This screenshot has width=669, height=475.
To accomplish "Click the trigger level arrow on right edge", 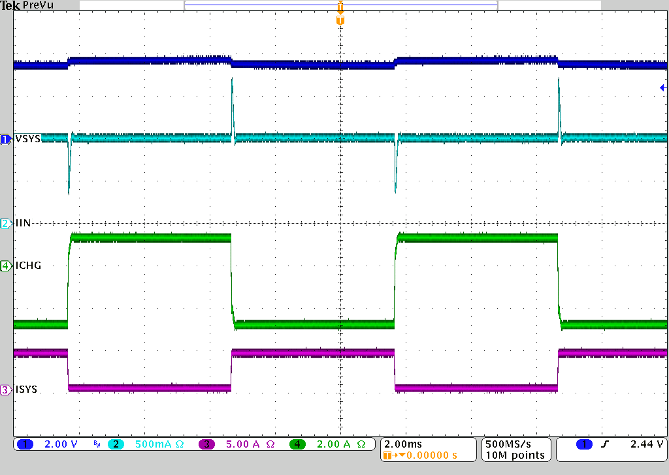I will (663, 87).
